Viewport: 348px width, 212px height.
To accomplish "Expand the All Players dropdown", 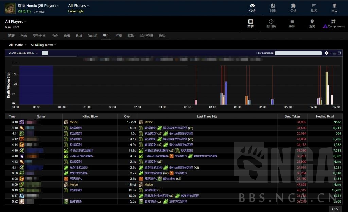I will pos(16,22).
